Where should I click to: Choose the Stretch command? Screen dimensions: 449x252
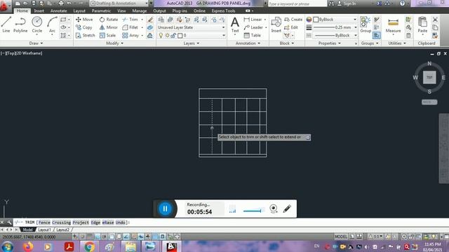85,36
